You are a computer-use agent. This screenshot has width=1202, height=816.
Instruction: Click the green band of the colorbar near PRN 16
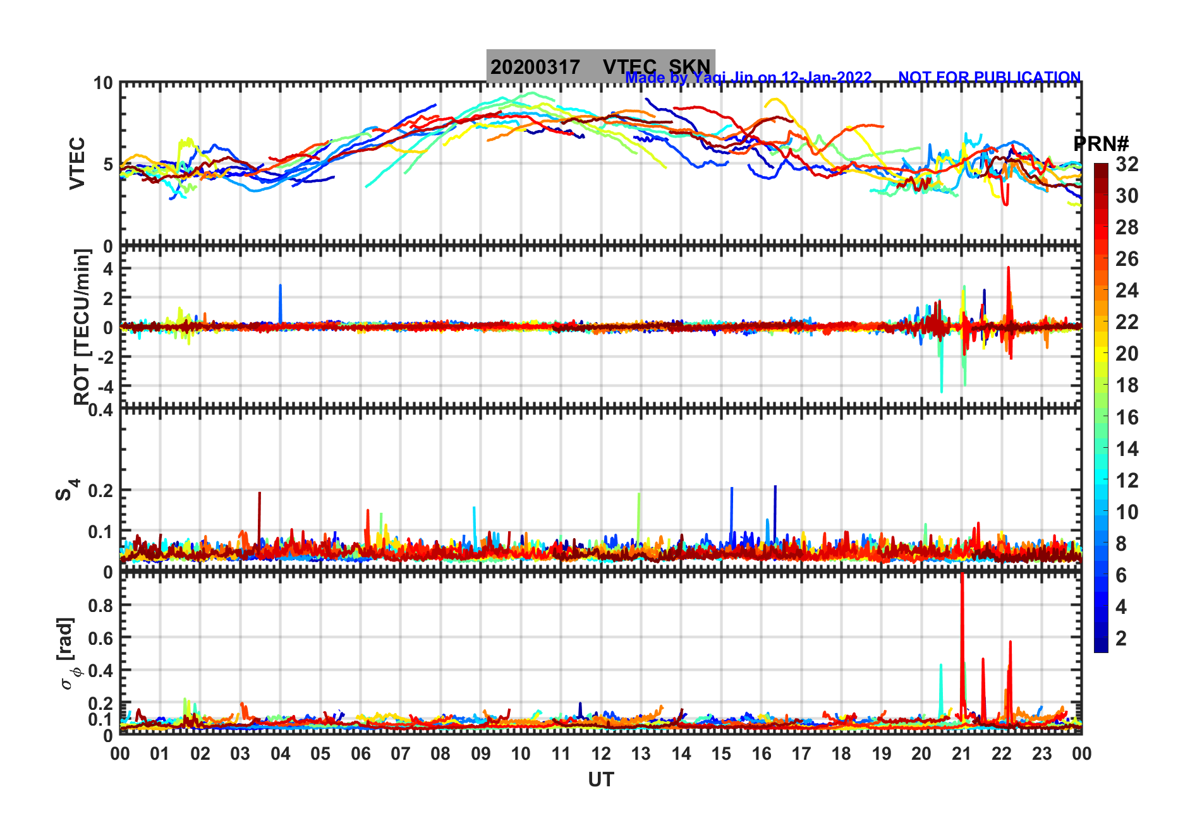coord(1101,417)
